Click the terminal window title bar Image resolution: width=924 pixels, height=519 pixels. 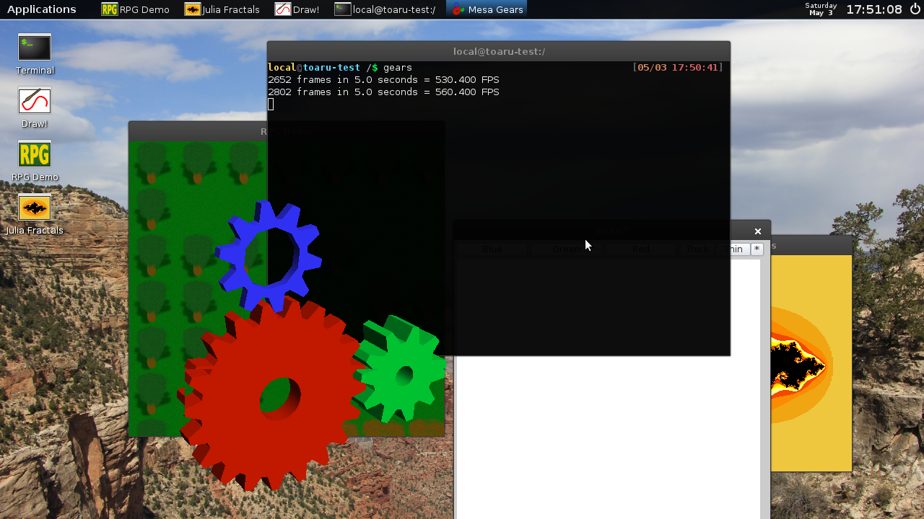499,51
